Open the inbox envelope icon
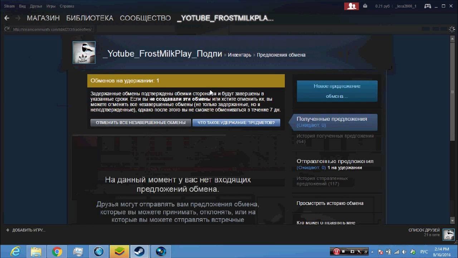The width and height of the screenshot is (458, 258). click(x=365, y=6)
